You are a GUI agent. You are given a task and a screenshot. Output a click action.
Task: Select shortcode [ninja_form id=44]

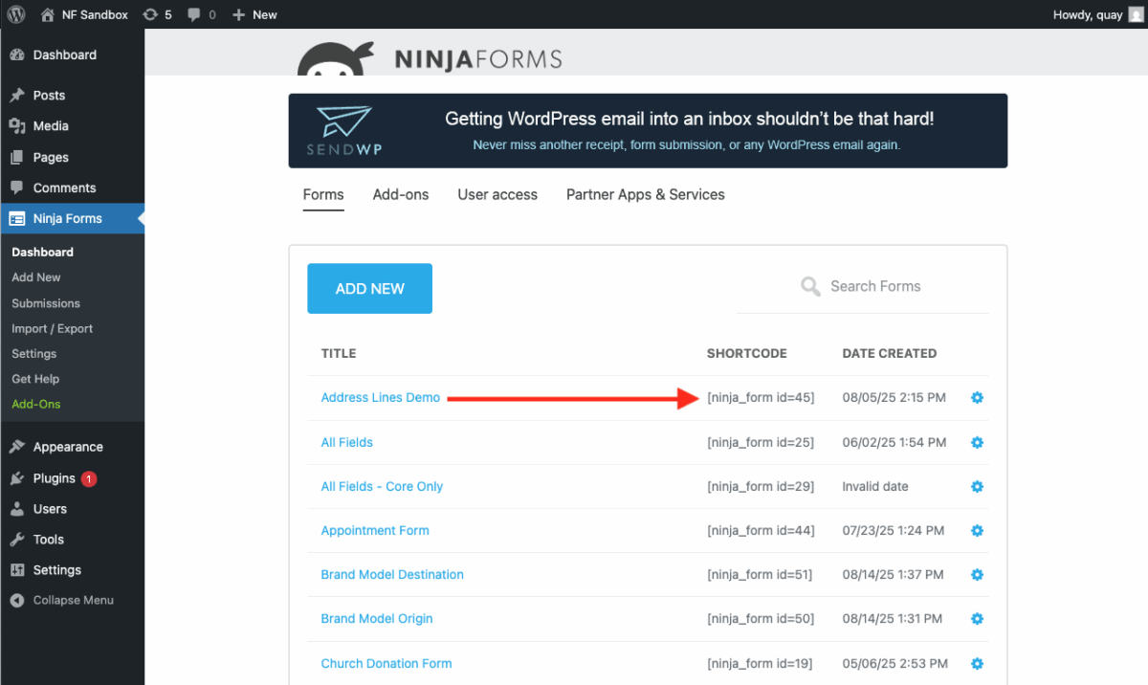coord(761,530)
